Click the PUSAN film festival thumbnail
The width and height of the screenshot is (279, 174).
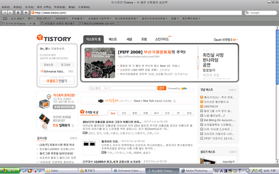100,63
